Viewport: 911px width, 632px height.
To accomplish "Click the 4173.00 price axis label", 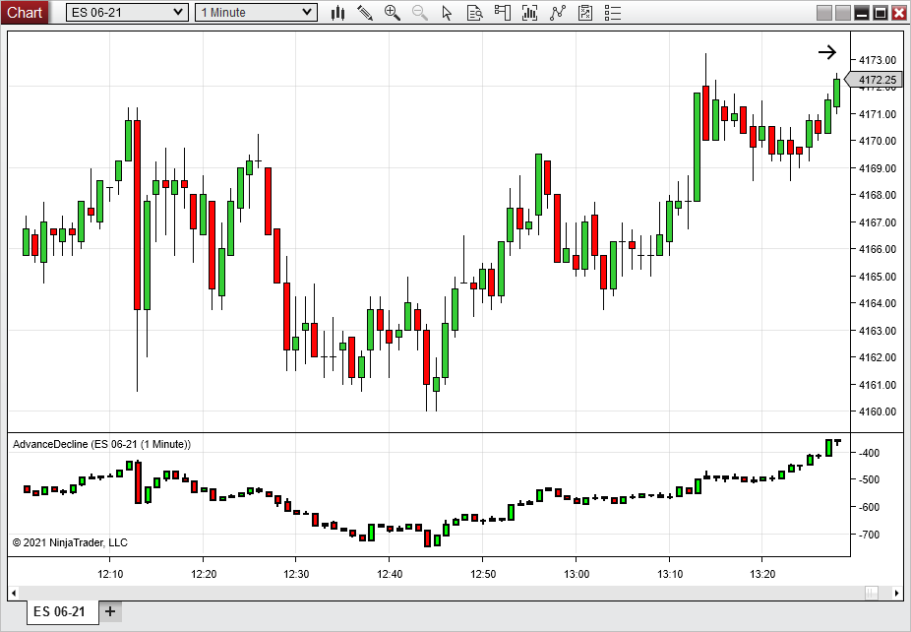I will 878,60.
